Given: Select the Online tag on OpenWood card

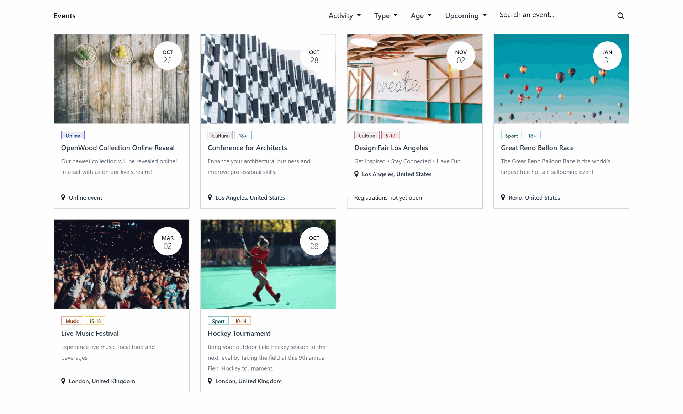Looking at the screenshot, I should pyautogui.click(x=73, y=136).
